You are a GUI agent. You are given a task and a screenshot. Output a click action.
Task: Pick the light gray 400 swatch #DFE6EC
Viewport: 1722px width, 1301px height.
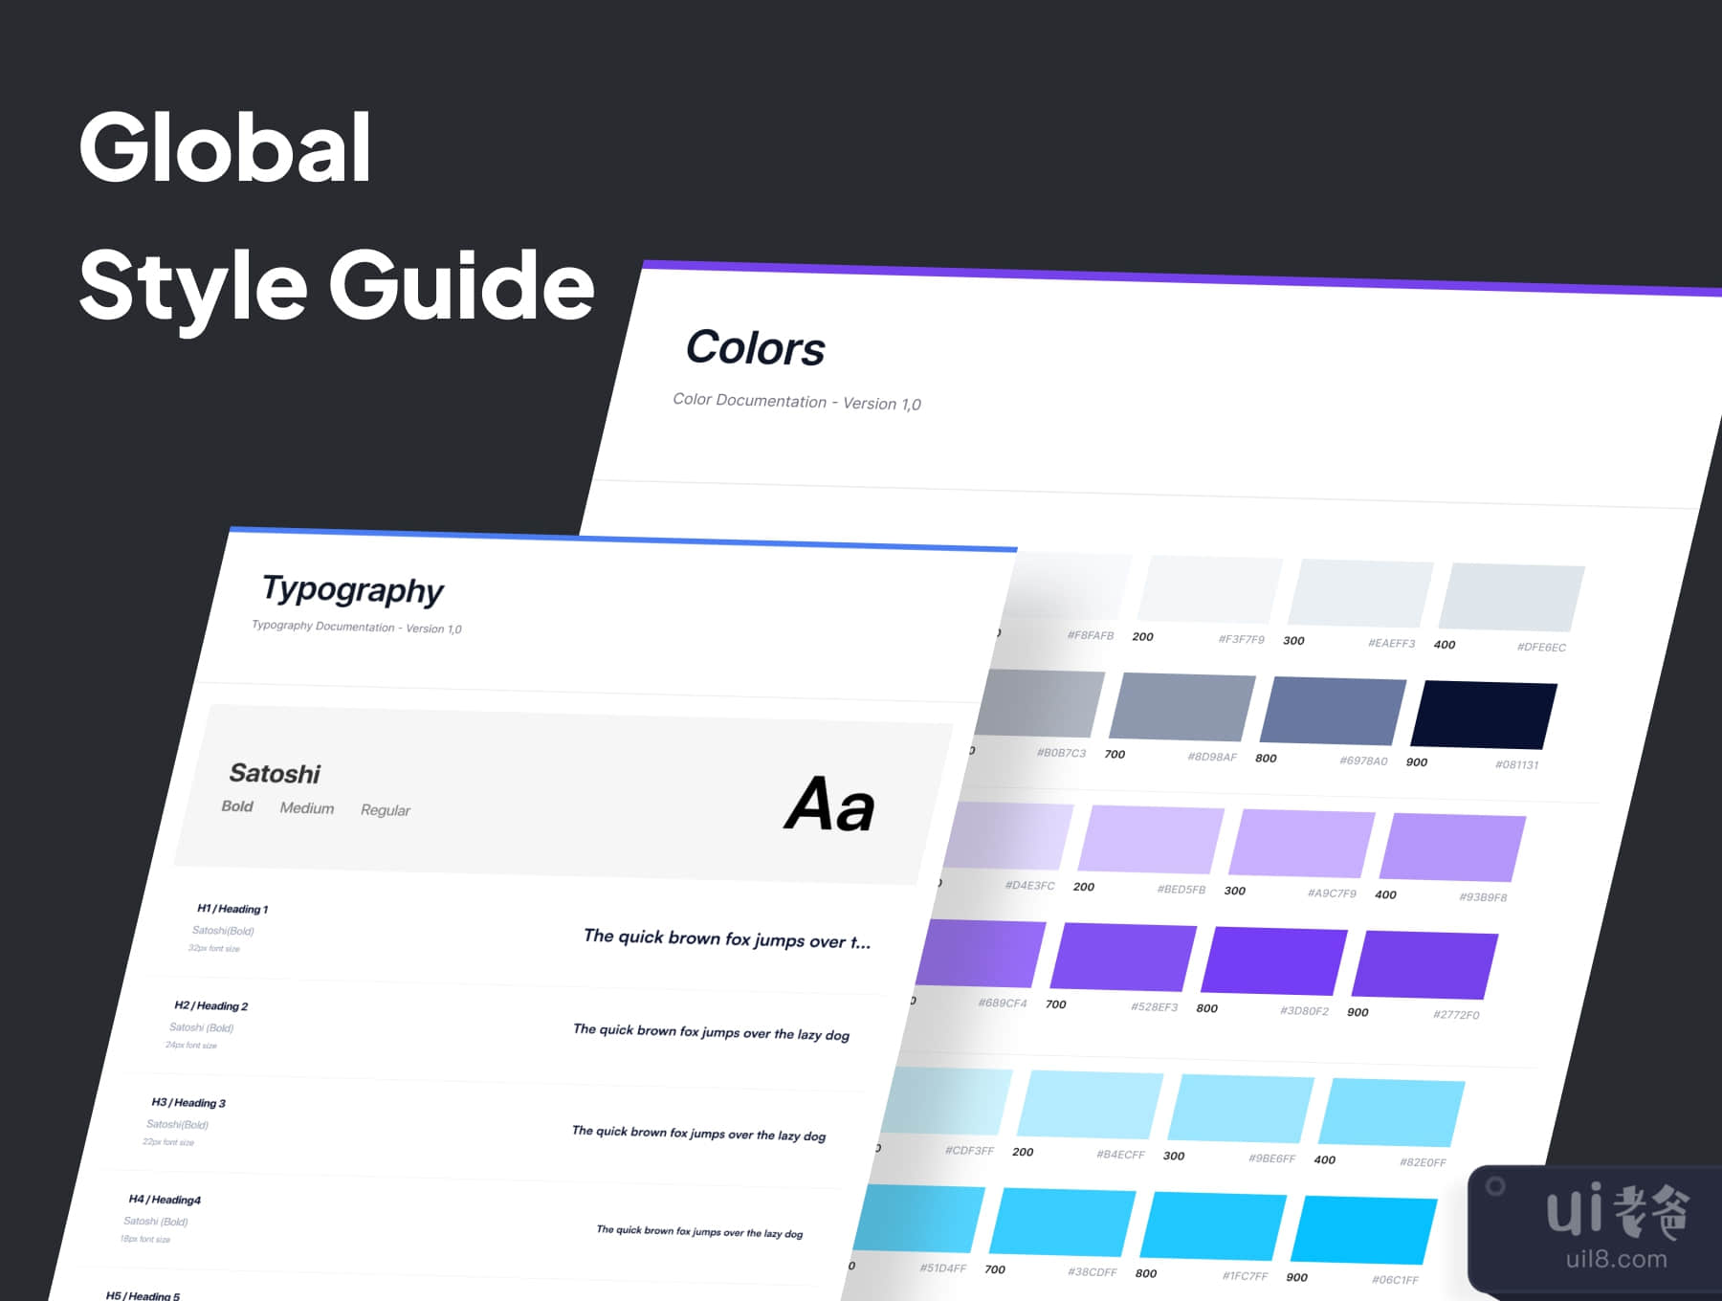point(1512,598)
